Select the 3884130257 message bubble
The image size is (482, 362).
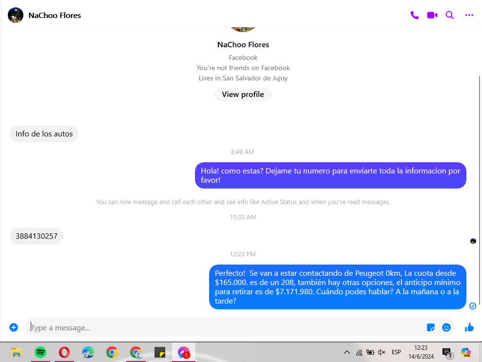(37, 236)
